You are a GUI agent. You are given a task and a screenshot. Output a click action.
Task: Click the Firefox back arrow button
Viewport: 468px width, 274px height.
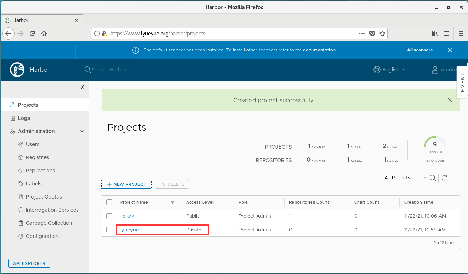8,34
